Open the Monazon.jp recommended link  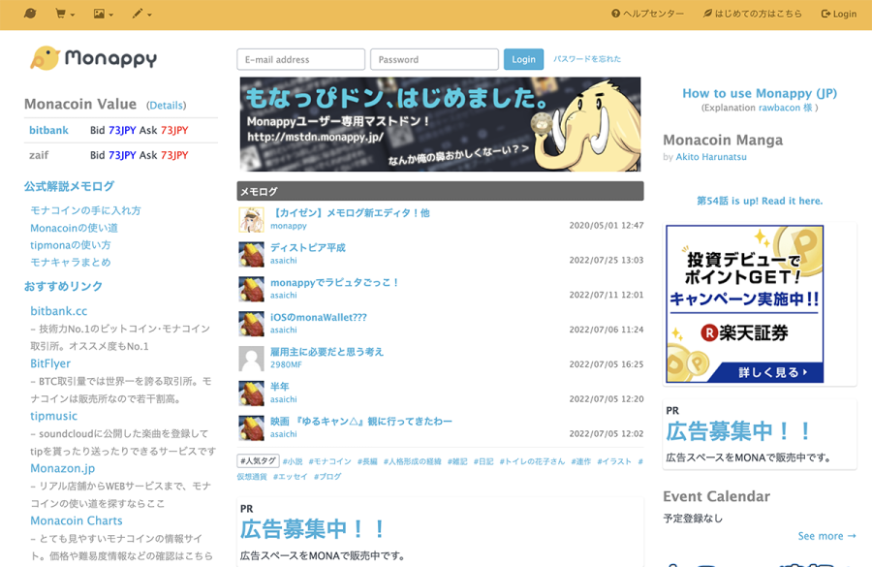(62, 468)
